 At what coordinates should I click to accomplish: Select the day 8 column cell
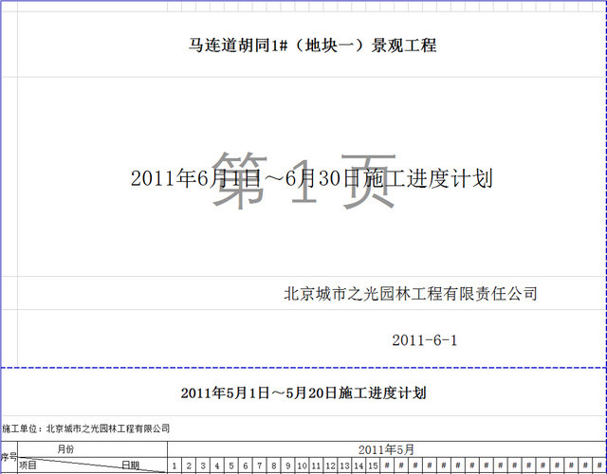pyautogui.click(x=274, y=465)
